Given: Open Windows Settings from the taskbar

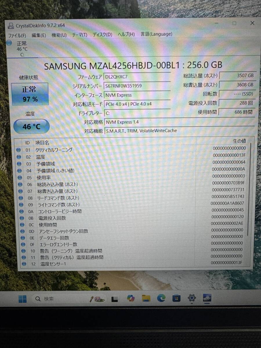Looking at the screenshot, I should click(x=192, y=298).
